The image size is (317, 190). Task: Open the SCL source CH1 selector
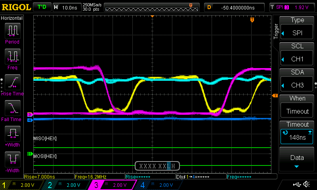click(x=297, y=58)
